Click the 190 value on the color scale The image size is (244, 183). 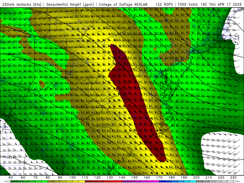click(184, 178)
